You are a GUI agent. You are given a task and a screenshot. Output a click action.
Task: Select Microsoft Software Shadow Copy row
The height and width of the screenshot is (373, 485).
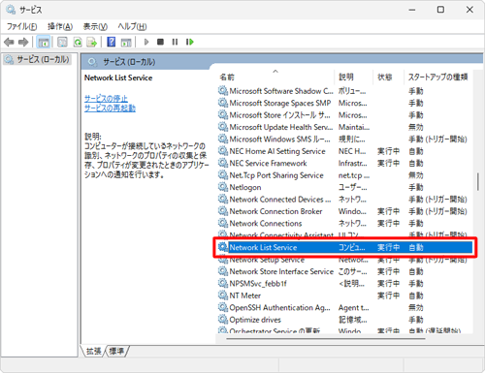(x=345, y=91)
